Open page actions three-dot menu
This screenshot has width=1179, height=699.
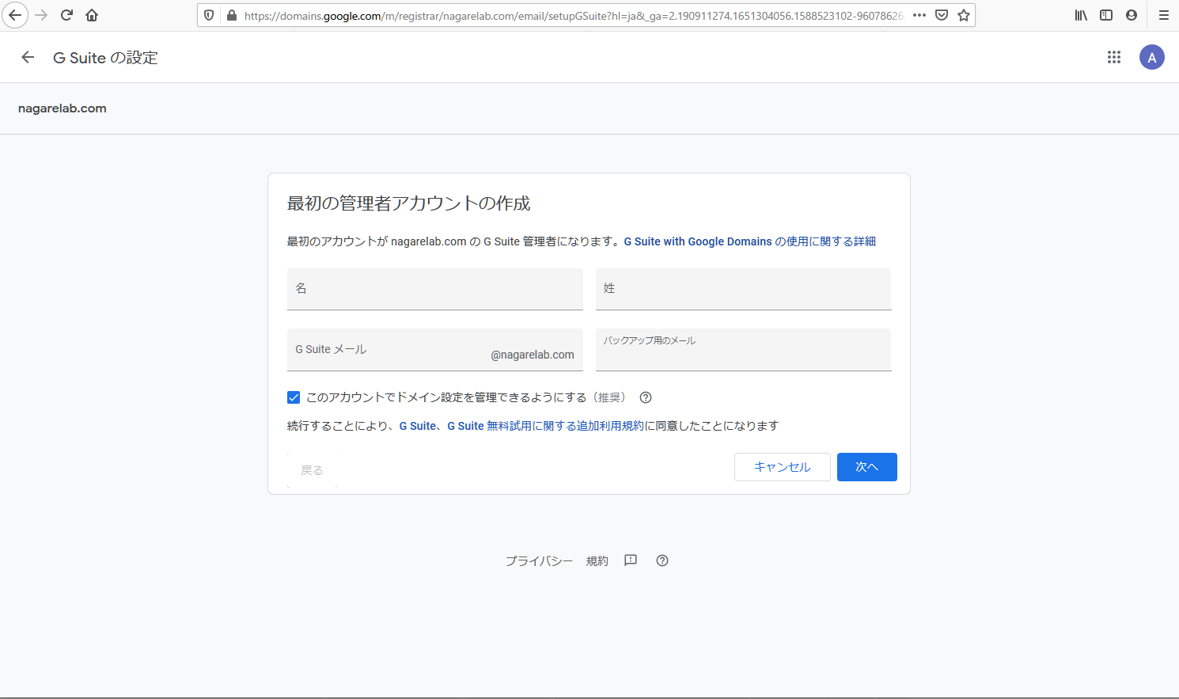click(x=919, y=15)
